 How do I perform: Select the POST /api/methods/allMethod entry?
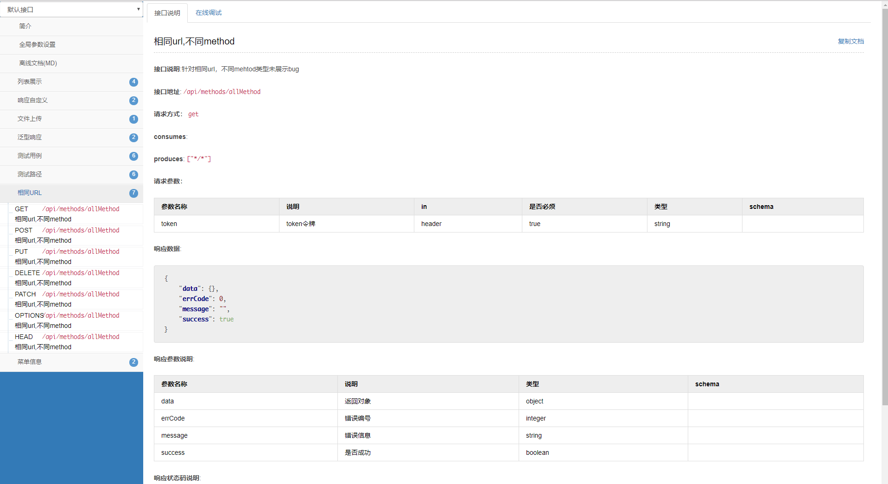coord(76,235)
